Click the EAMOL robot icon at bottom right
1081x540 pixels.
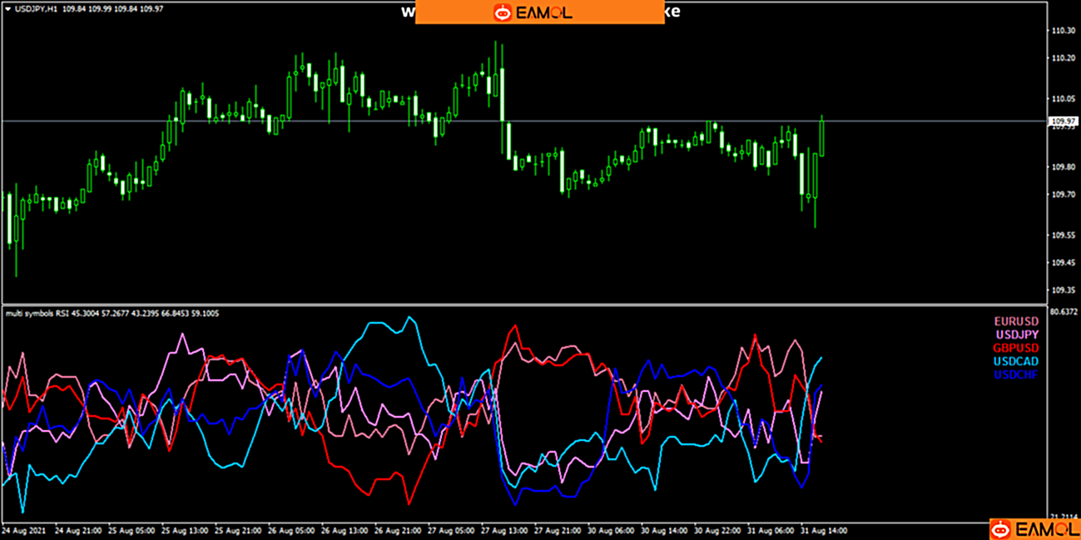pyautogui.click(x=1001, y=529)
